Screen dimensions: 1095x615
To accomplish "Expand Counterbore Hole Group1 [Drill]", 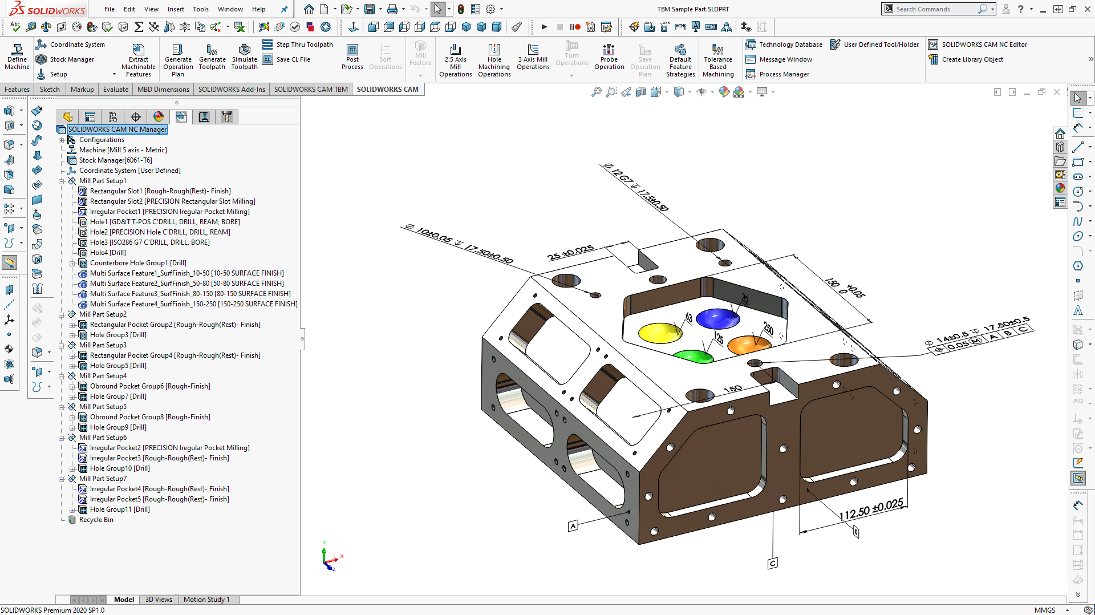I will point(72,263).
